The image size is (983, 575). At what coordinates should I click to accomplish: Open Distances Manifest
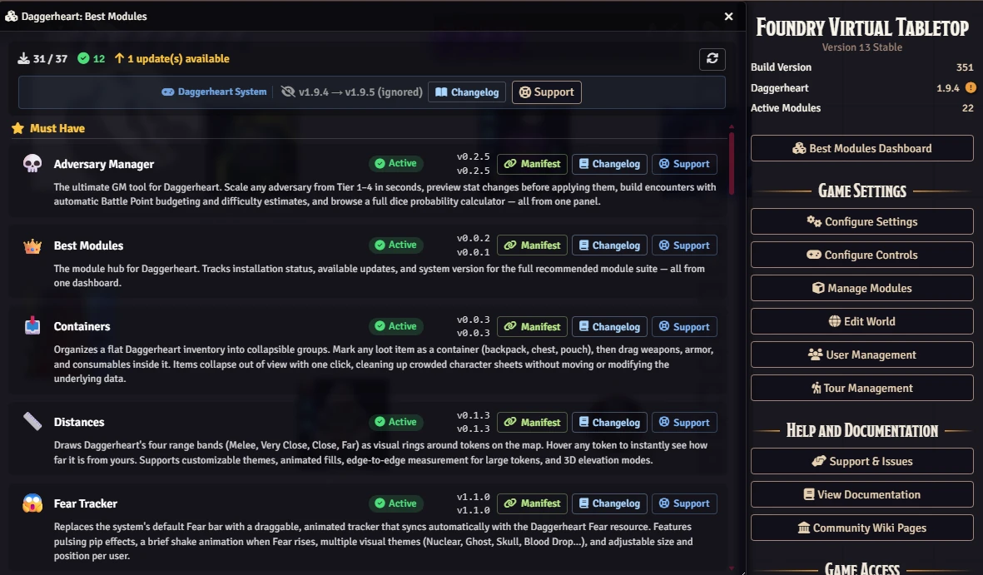[x=532, y=423]
